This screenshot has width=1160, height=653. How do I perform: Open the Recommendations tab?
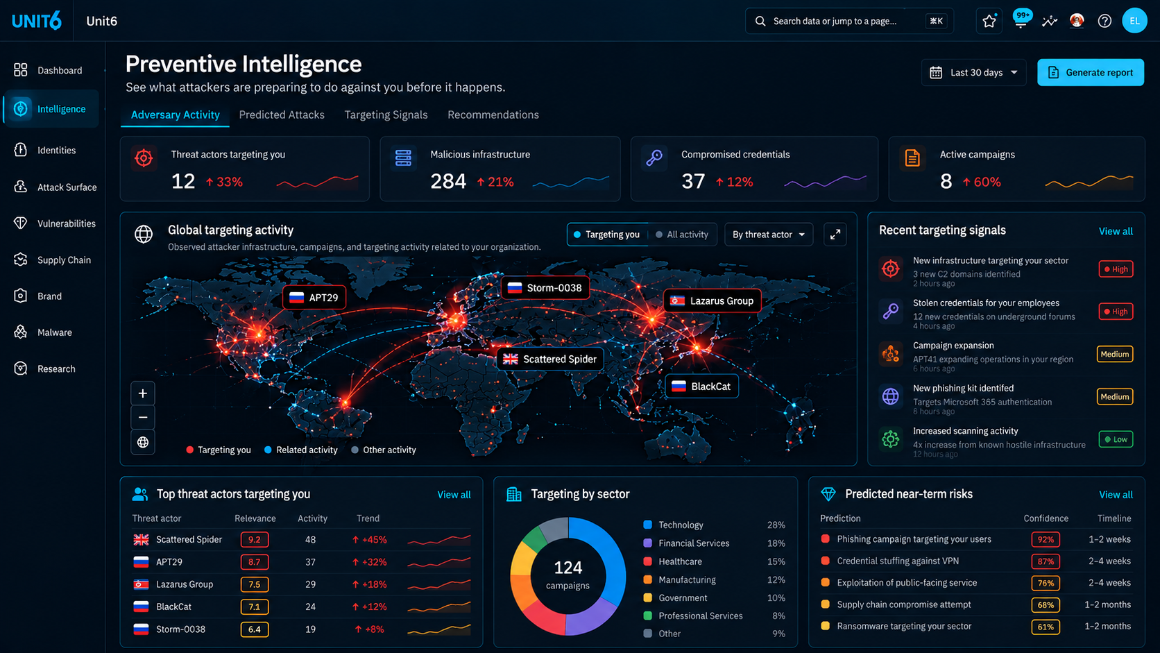click(x=493, y=115)
